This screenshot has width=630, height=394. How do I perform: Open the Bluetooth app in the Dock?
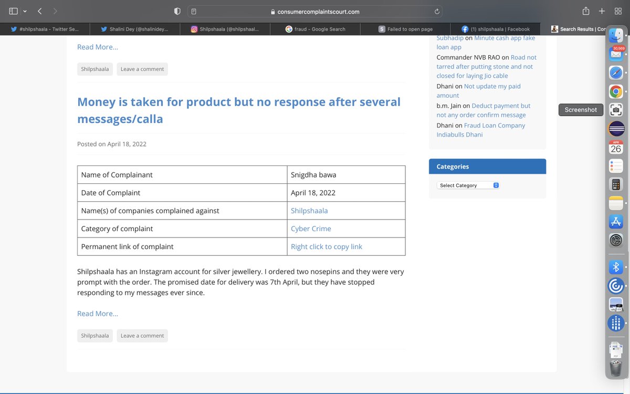616,267
